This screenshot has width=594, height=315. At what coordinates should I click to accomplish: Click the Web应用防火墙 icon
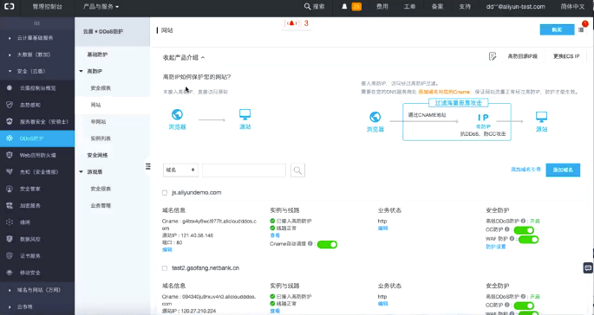(x=10, y=155)
